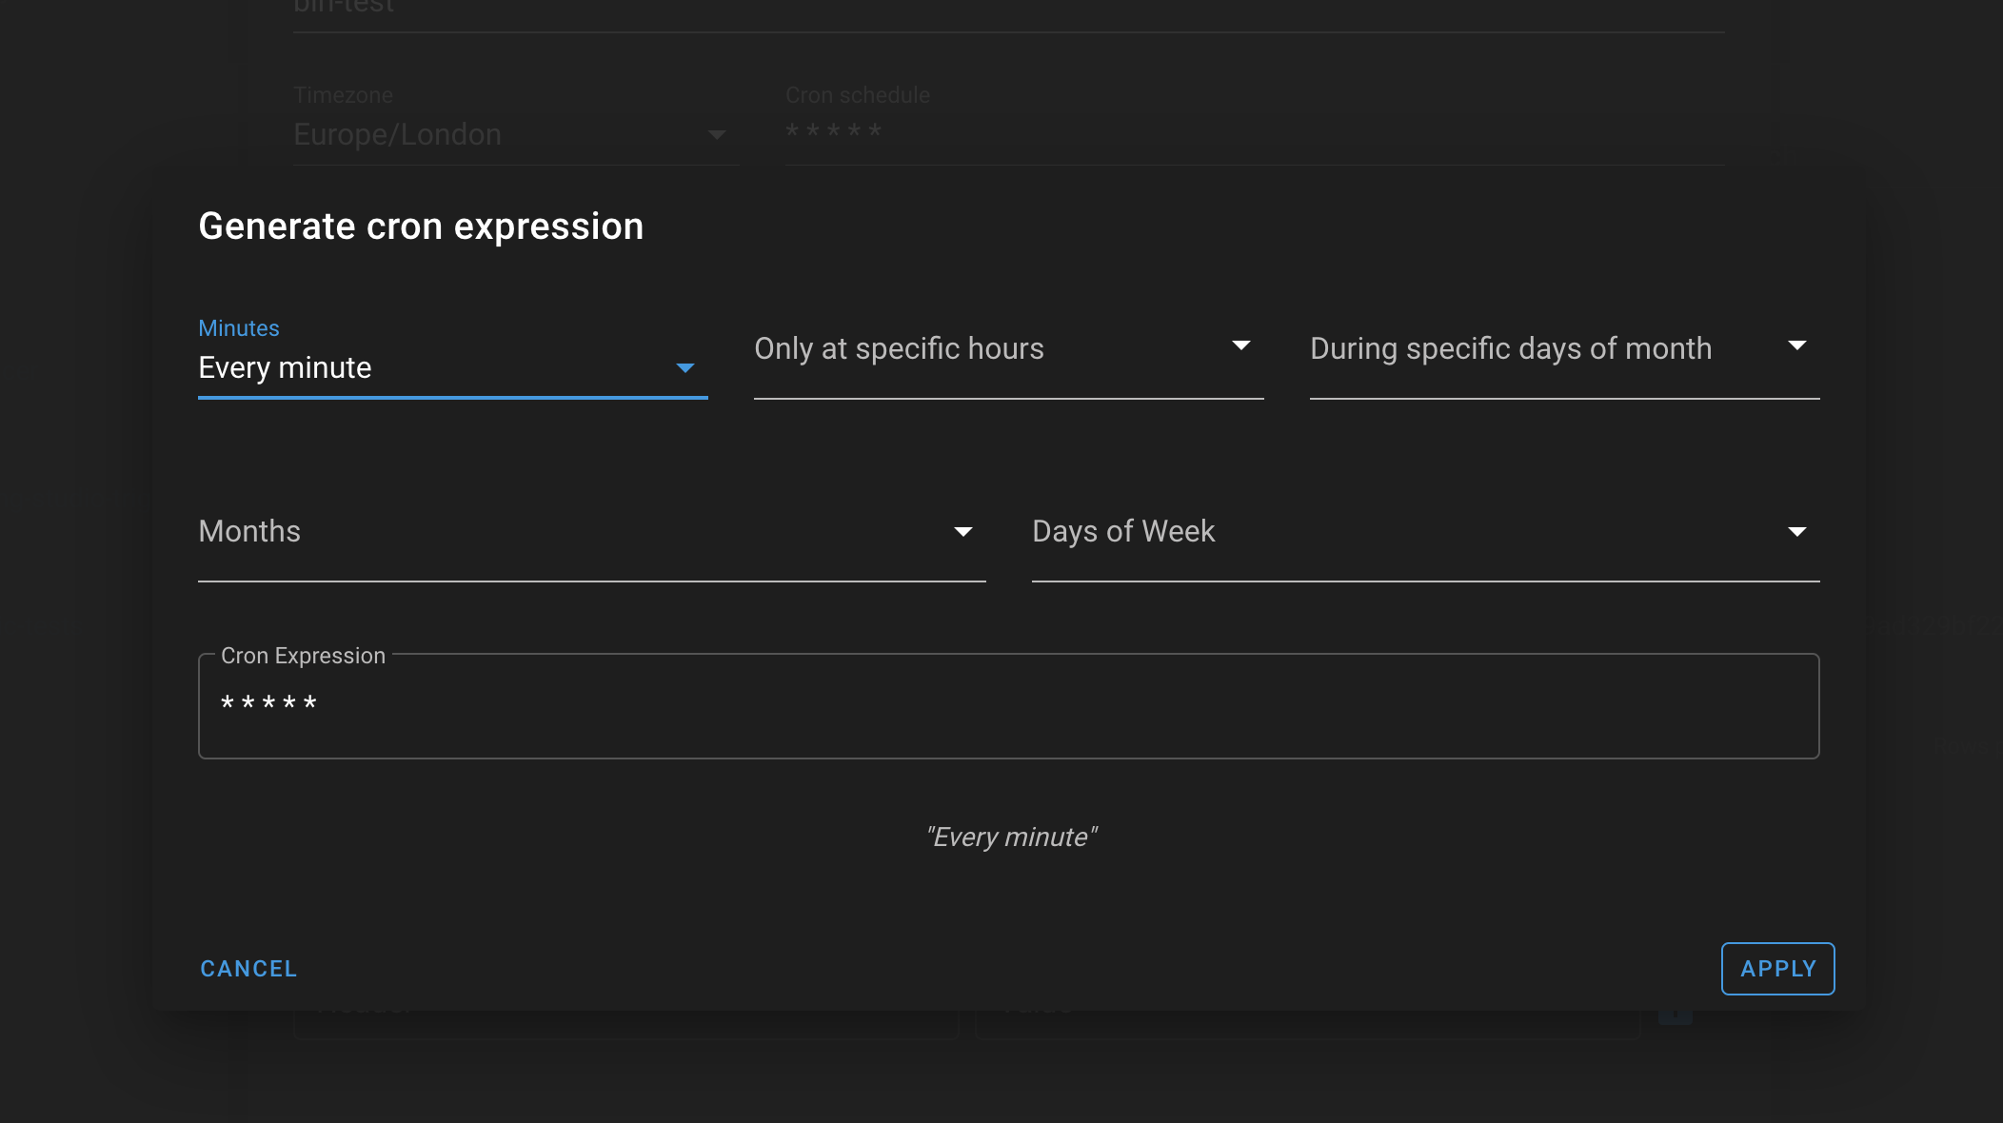Click the Days of Week chevron icon
The image size is (2003, 1123).
pos(1797,531)
